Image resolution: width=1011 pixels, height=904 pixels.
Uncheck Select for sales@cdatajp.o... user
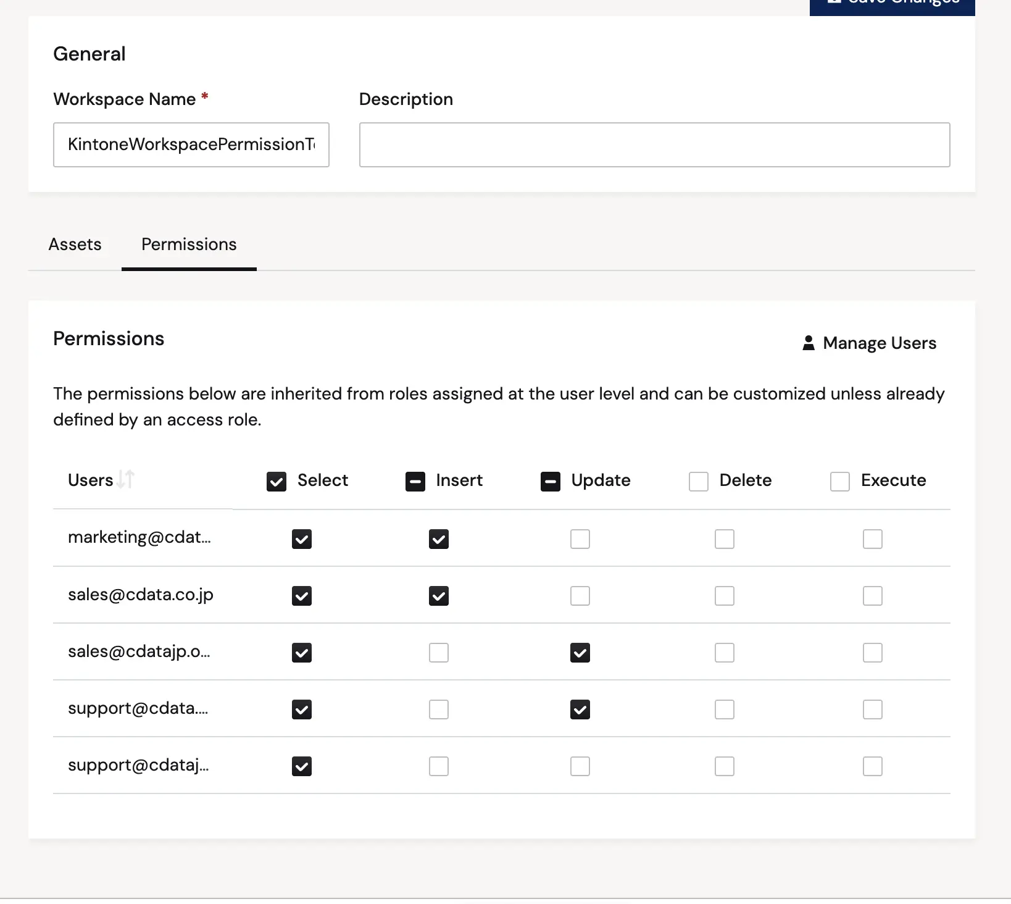[x=302, y=653]
